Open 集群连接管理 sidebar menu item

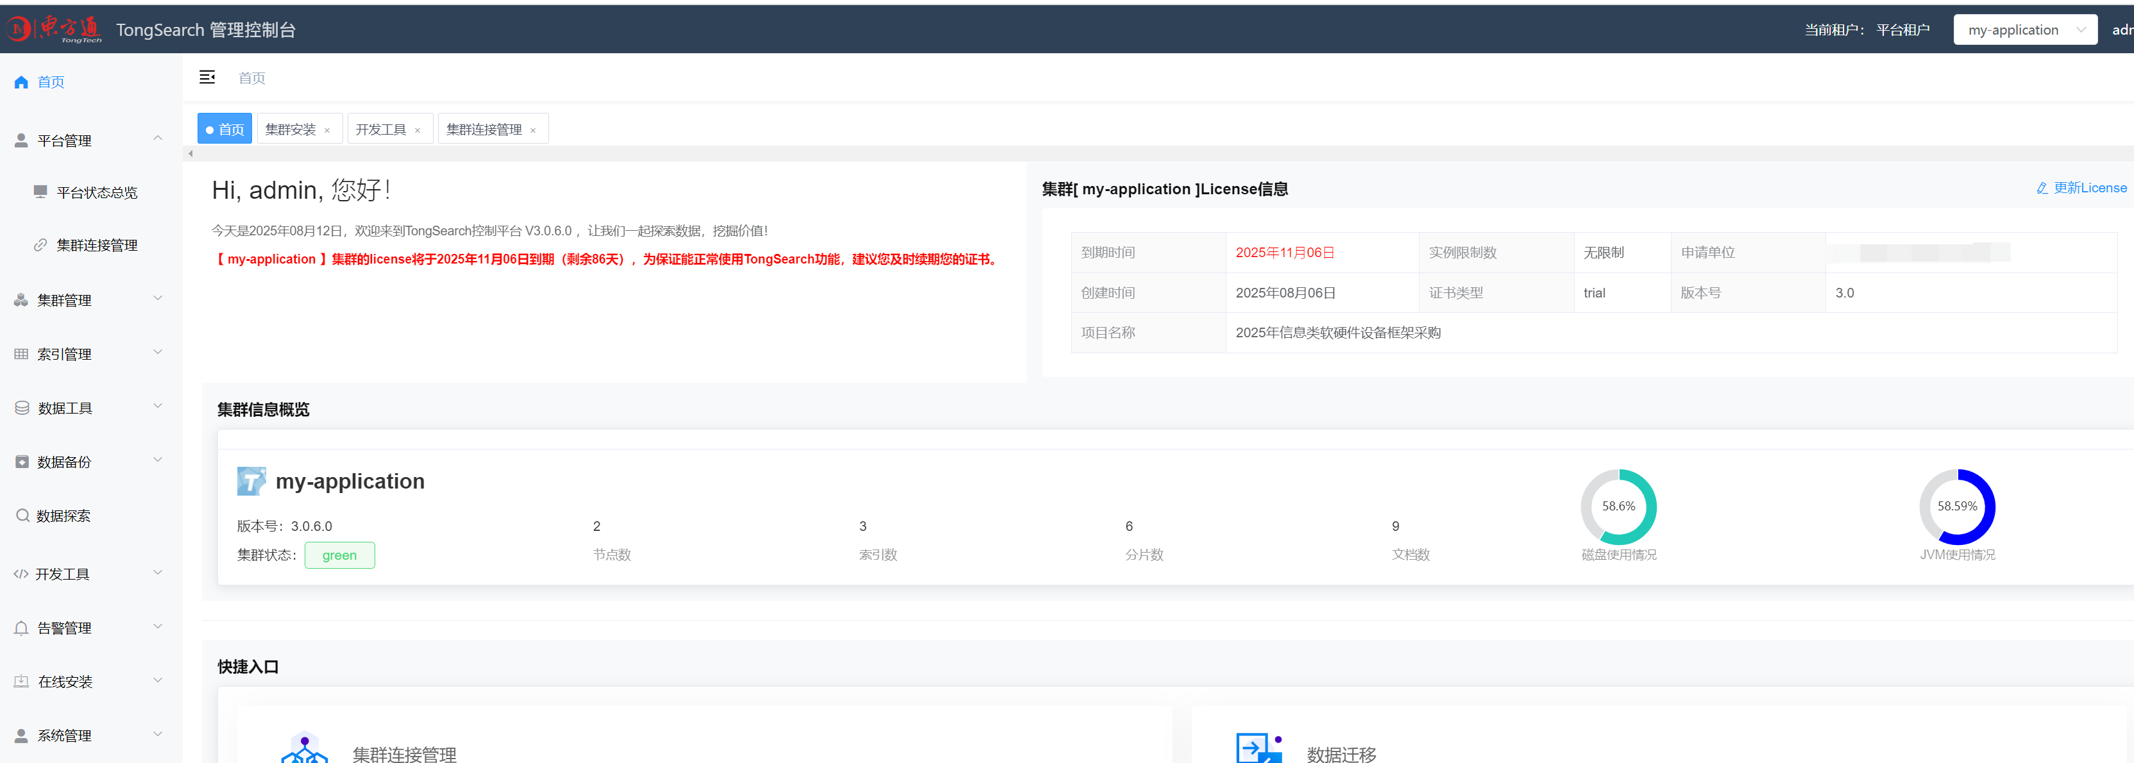(91, 245)
